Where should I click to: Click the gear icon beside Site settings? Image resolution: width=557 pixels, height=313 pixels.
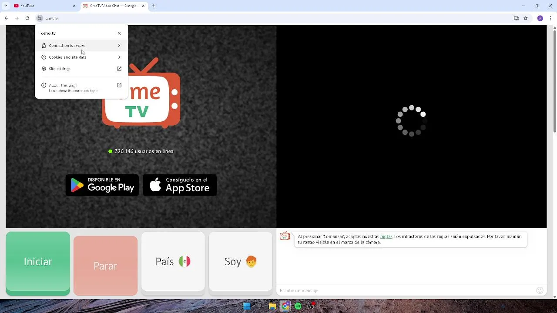click(x=44, y=69)
